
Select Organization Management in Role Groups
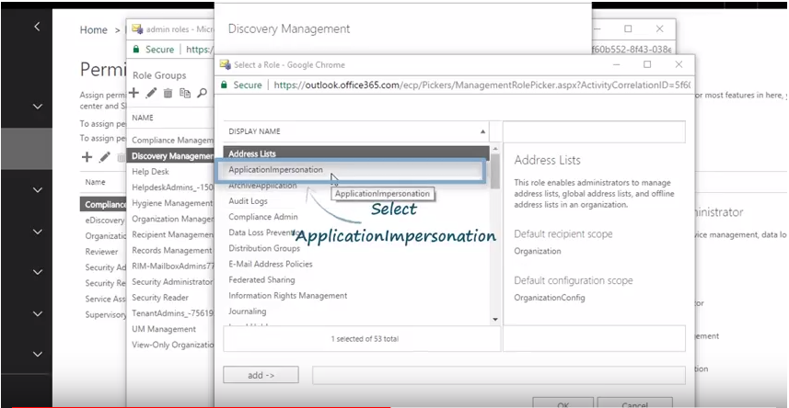[x=171, y=219]
